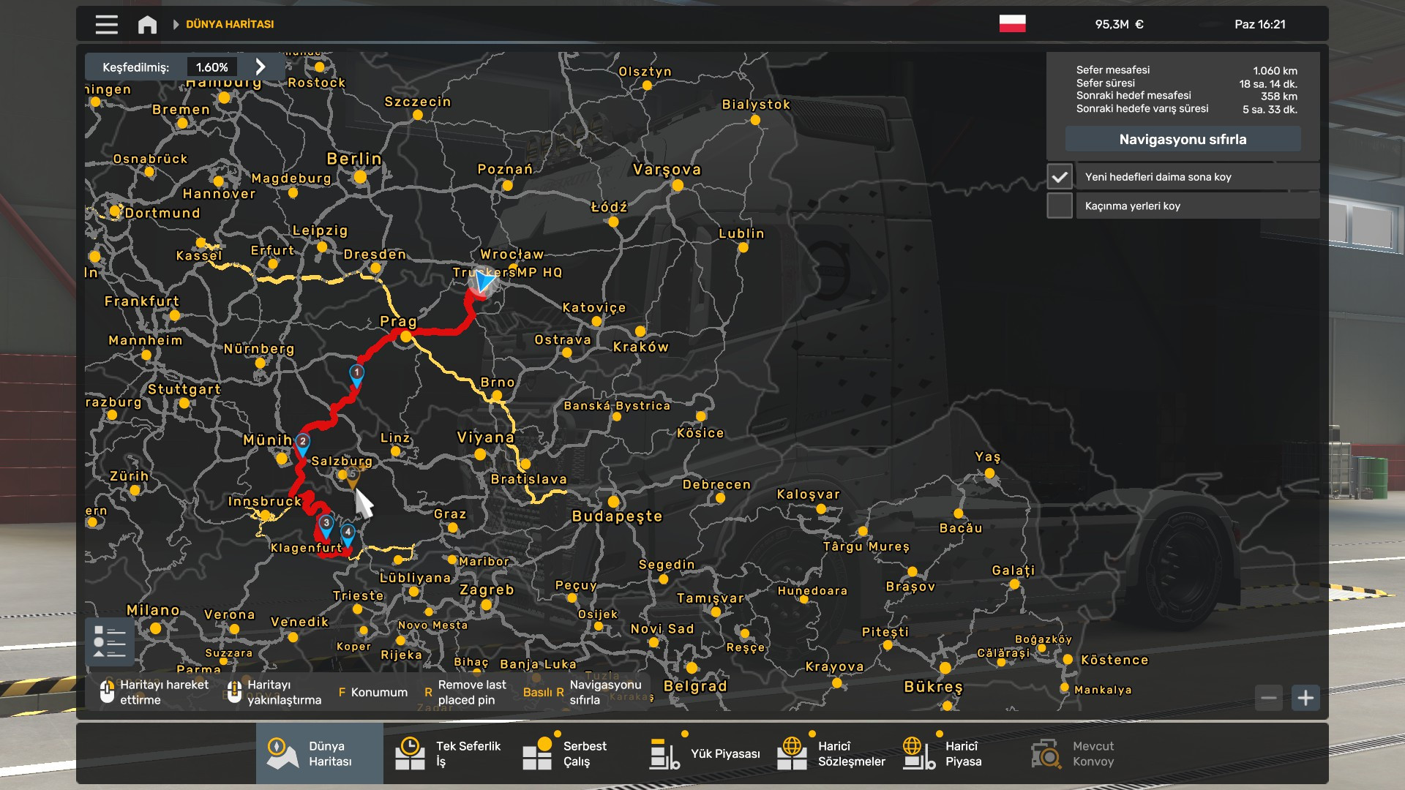Select waypoint pin 4 on route
Image resolution: width=1405 pixels, height=790 pixels.
(348, 535)
